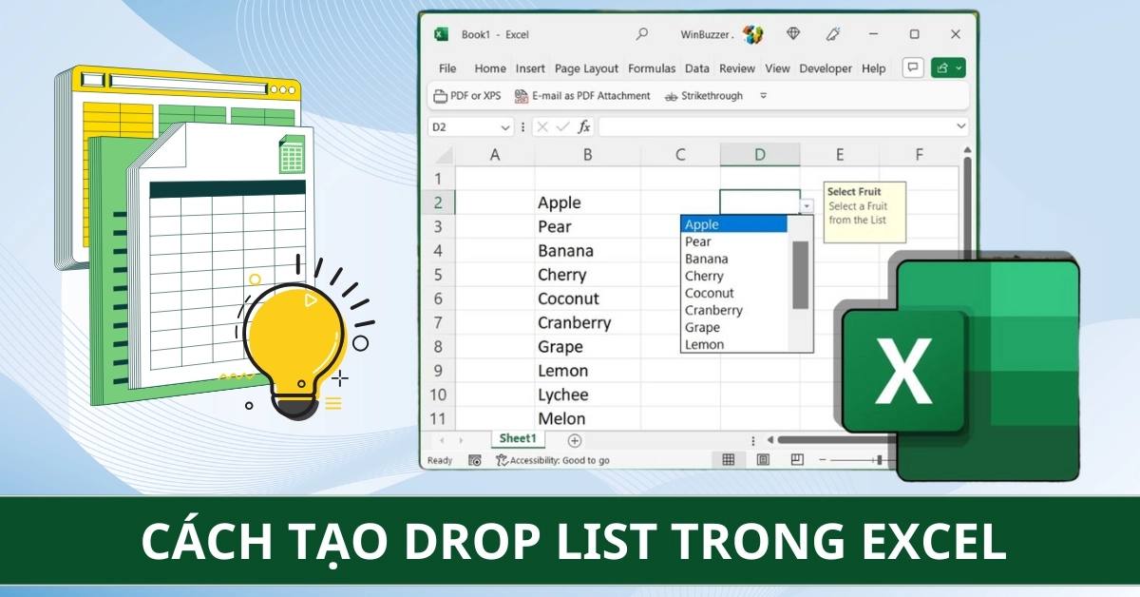This screenshot has height=597, width=1140.
Task: Click the formula bar Cancel X icon
Action: click(542, 126)
